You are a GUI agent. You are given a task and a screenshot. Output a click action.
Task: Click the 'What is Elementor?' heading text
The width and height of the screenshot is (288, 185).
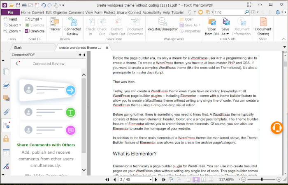point(135,153)
